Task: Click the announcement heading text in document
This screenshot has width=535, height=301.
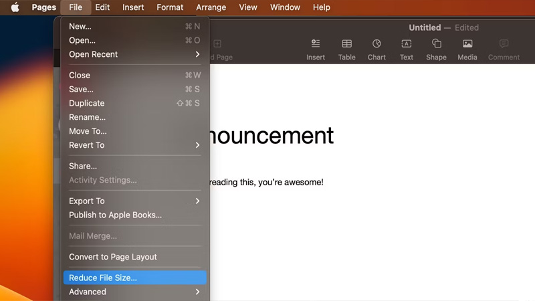Action: click(272, 136)
